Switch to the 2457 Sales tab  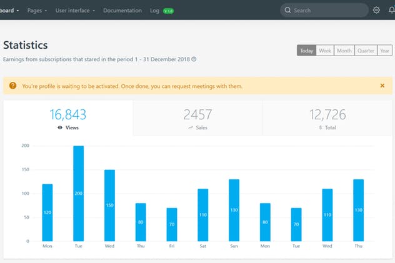197,118
